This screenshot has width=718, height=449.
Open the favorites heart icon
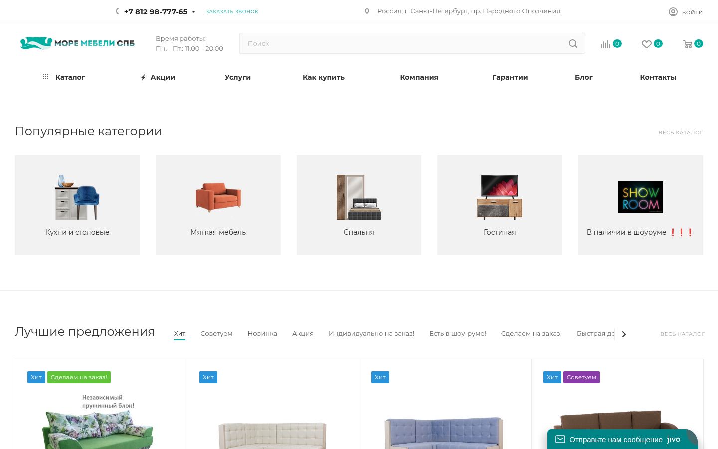pyautogui.click(x=647, y=44)
